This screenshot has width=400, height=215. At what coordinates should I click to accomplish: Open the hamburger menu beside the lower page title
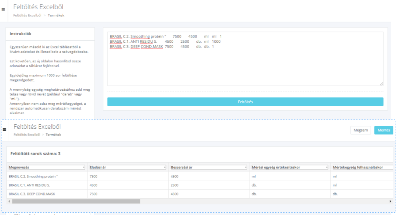pos(4,129)
